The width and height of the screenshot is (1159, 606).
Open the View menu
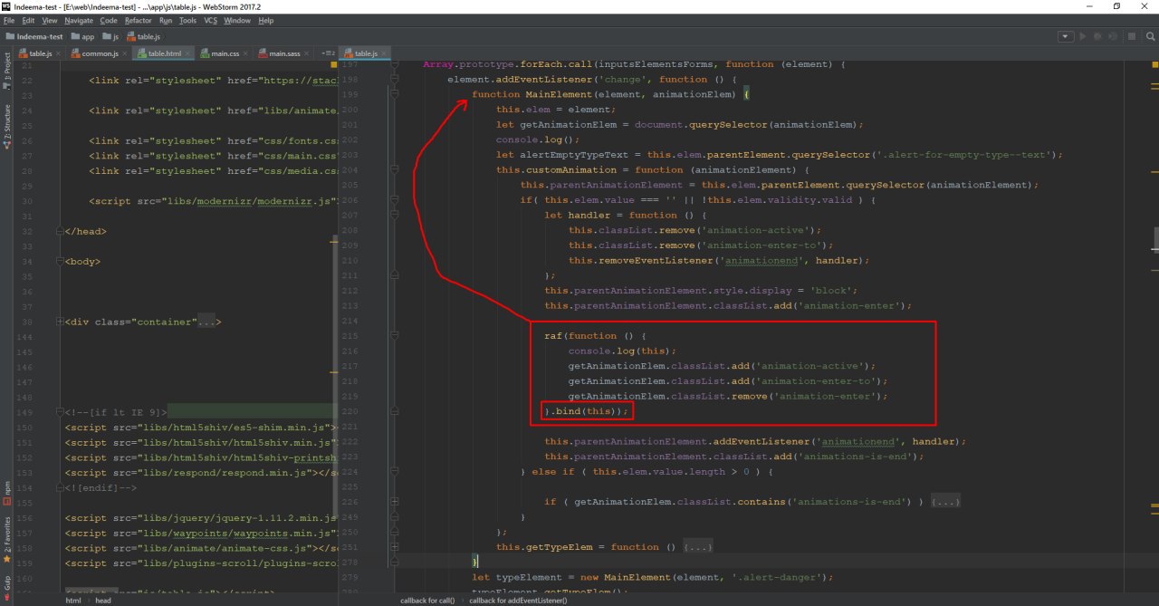pyautogui.click(x=49, y=20)
